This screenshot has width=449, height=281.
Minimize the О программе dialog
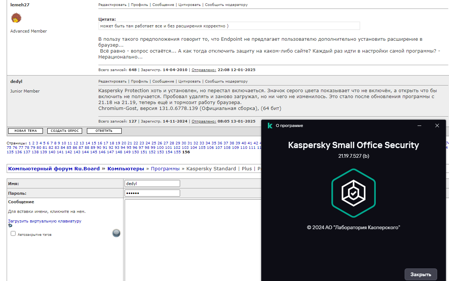pyautogui.click(x=420, y=126)
